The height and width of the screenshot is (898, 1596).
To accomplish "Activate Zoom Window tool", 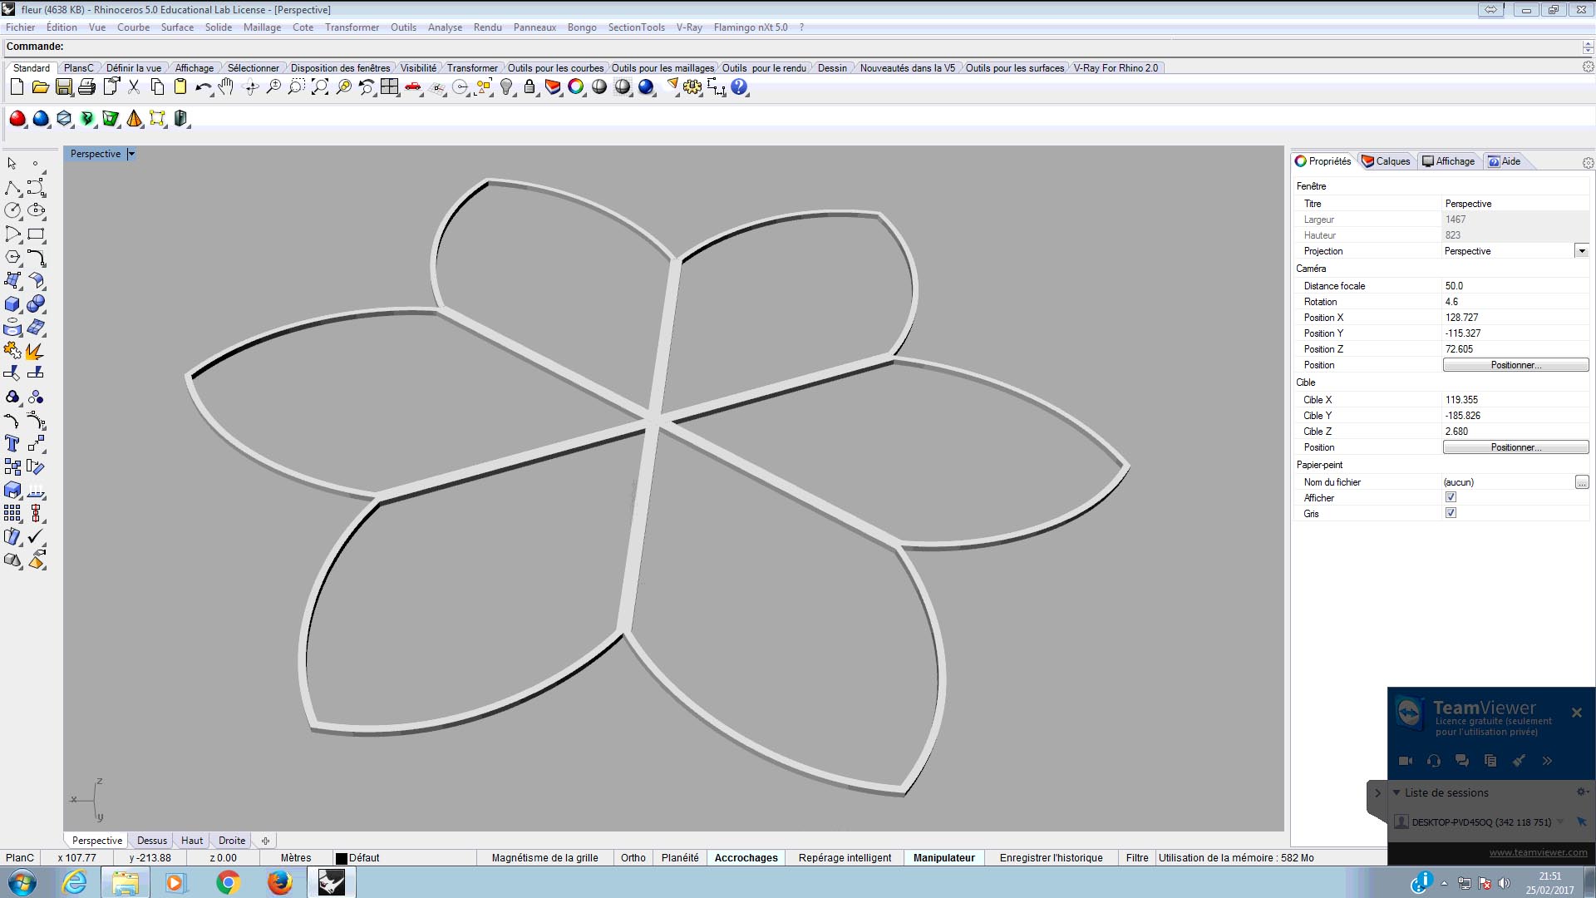I will coord(296,87).
